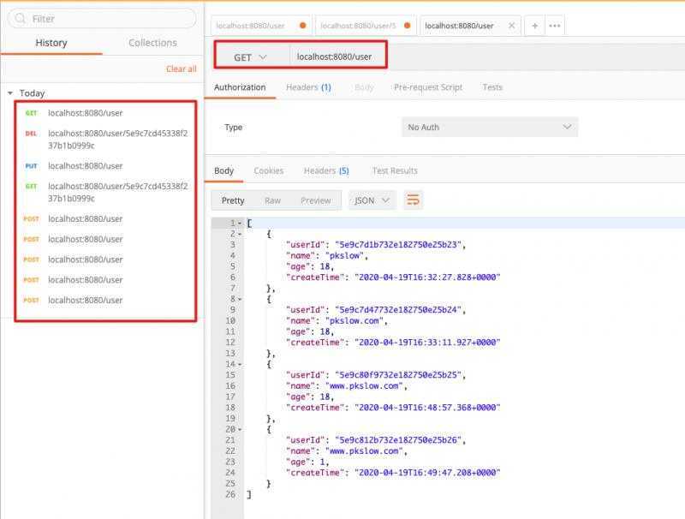Switch response view to Pretty
The image size is (685, 519).
point(233,200)
